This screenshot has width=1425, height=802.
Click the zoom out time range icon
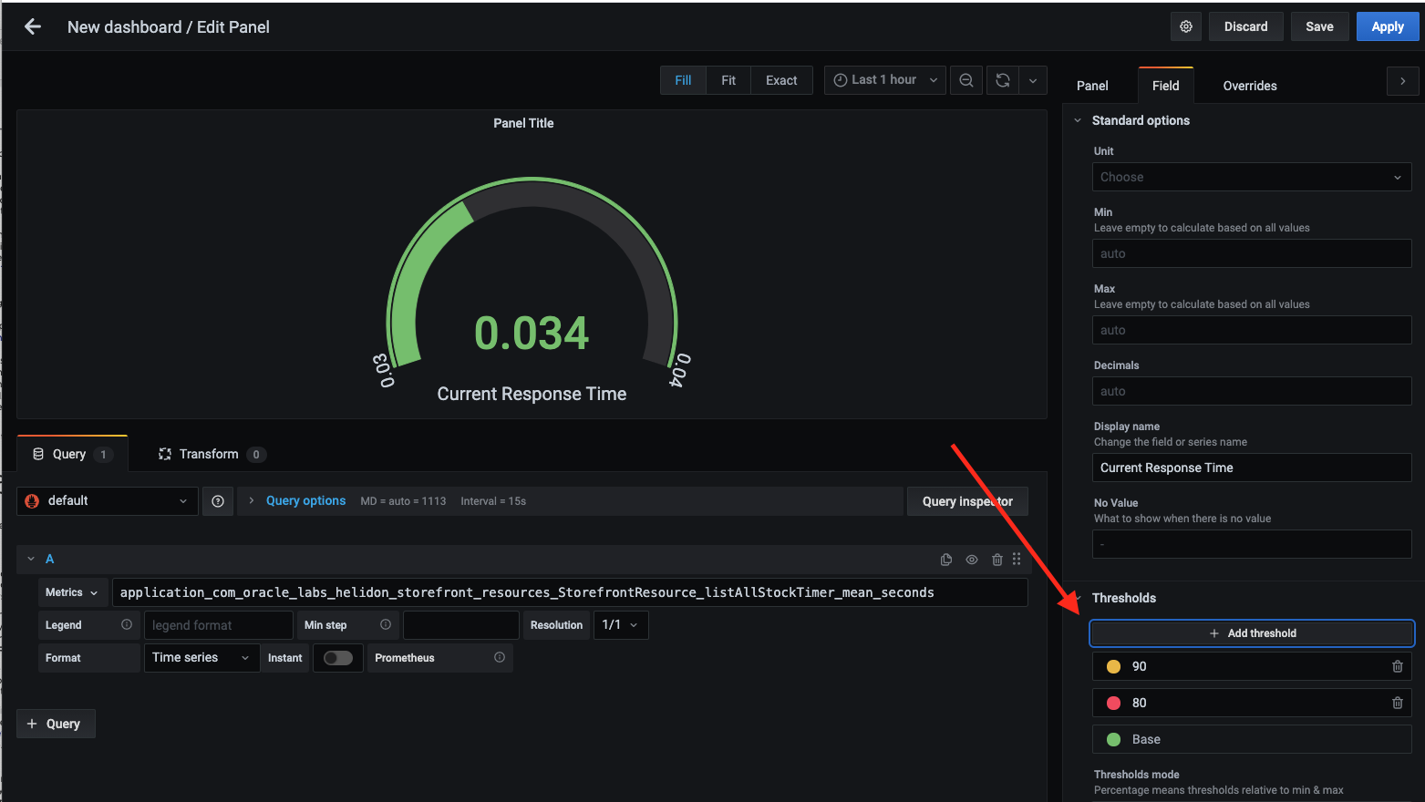pos(965,80)
